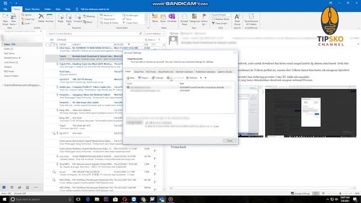The image size is (361, 203).
Task: Click the Follow Up flag icon
Action: 204,19
